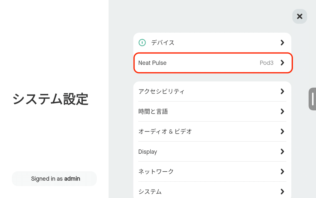Open the デバイス settings row
The image size is (316, 198).
[212, 43]
